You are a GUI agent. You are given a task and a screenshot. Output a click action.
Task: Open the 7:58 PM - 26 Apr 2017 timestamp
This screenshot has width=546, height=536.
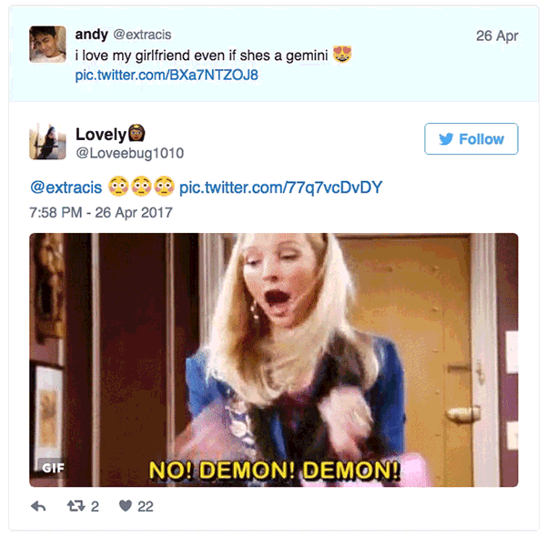[x=101, y=213]
